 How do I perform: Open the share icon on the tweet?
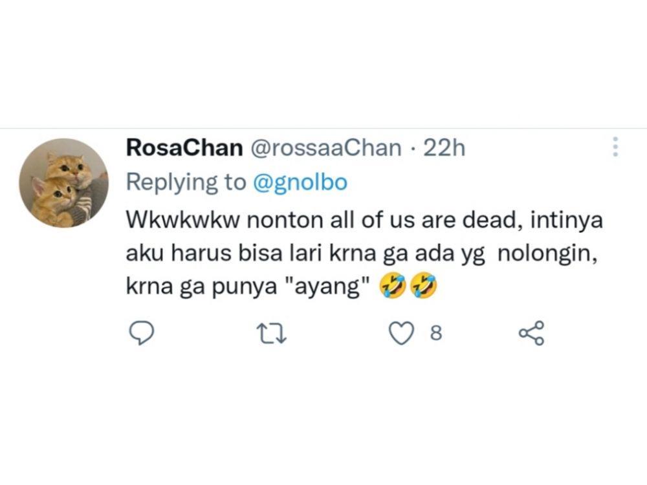click(531, 333)
